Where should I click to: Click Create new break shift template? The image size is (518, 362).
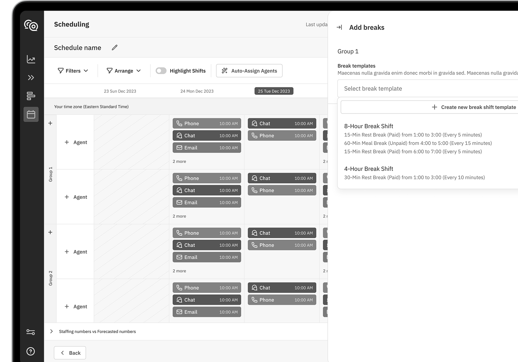pyautogui.click(x=473, y=107)
